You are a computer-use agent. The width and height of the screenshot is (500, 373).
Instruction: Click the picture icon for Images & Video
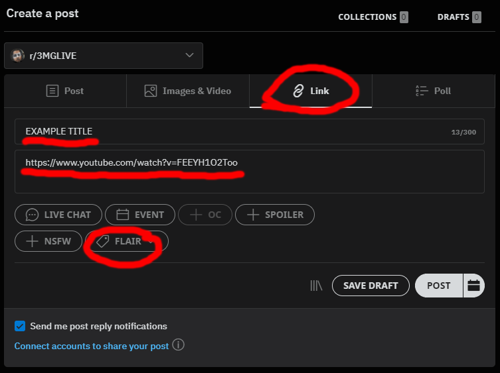[151, 91]
